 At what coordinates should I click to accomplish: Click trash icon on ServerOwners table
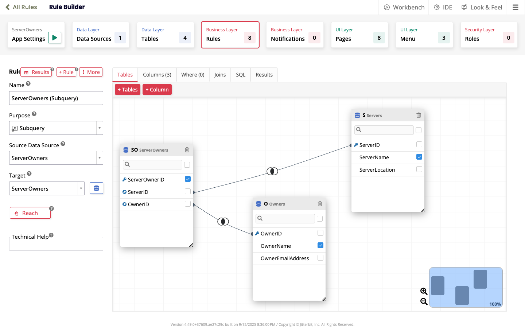[187, 150]
